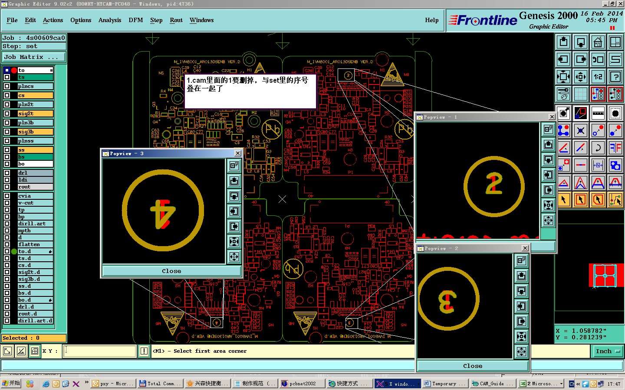Click the blue X delete point icon
The width and height of the screenshot is (625, 390).
[x=581, y=130]
